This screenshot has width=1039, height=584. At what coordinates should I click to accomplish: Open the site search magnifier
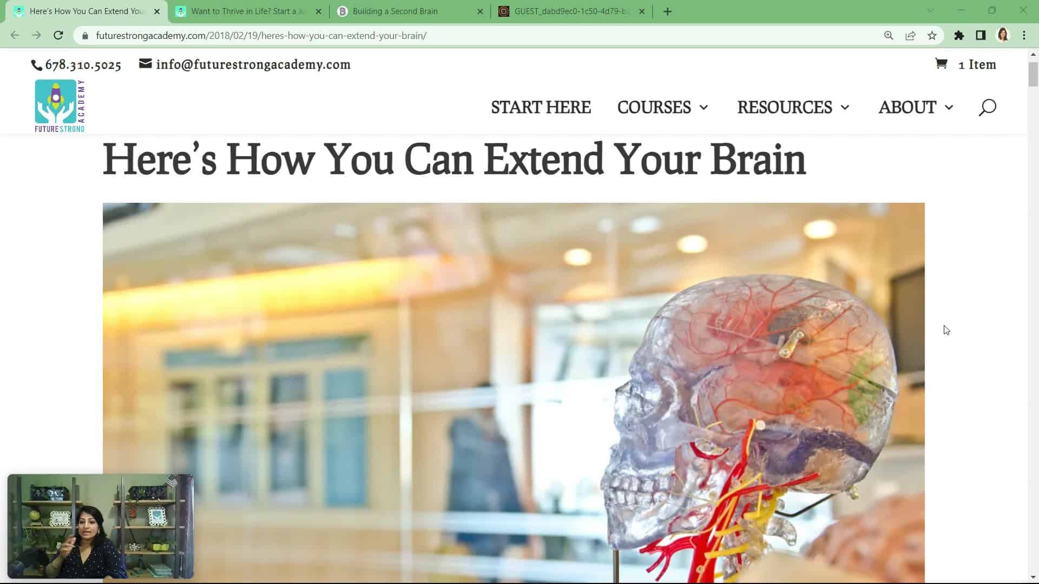point(987,108)
